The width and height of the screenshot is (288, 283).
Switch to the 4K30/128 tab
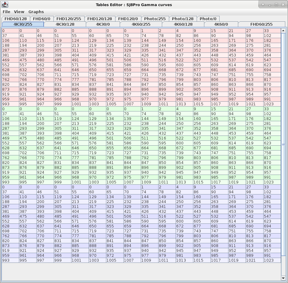tap(65, 24)
